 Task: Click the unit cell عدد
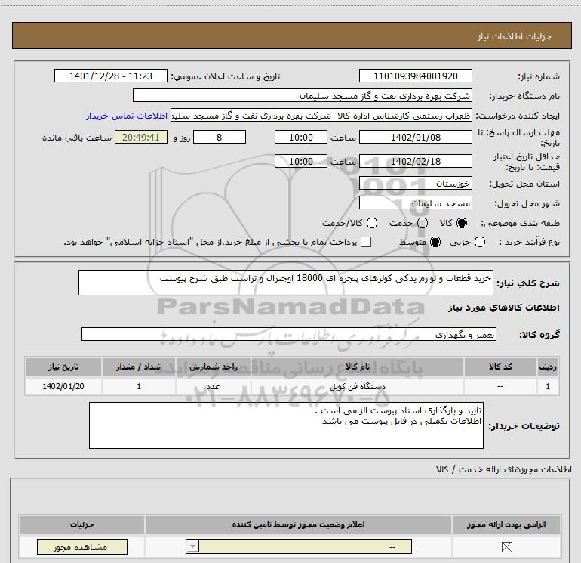pos(214,386)
